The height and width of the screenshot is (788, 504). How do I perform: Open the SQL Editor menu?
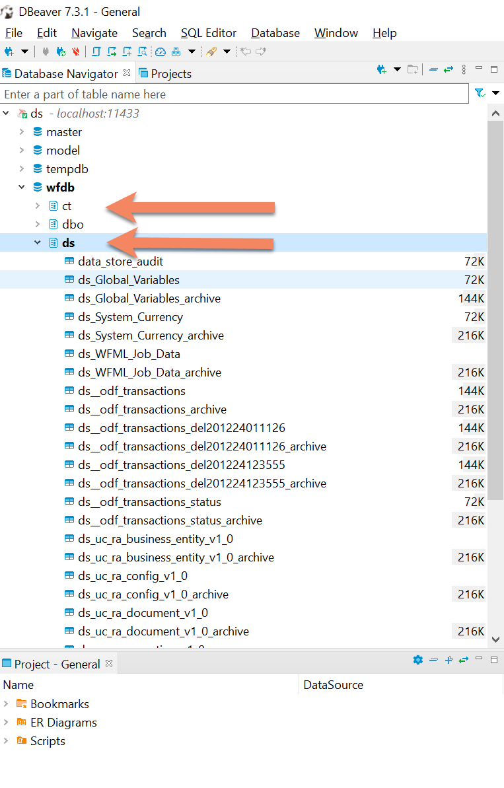209,33
